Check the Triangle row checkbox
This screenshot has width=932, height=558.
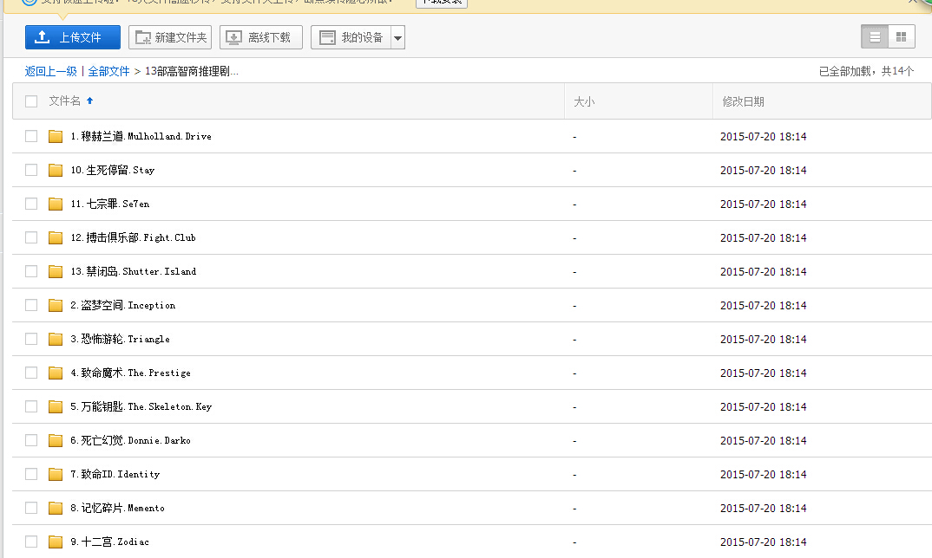point(31,340)
